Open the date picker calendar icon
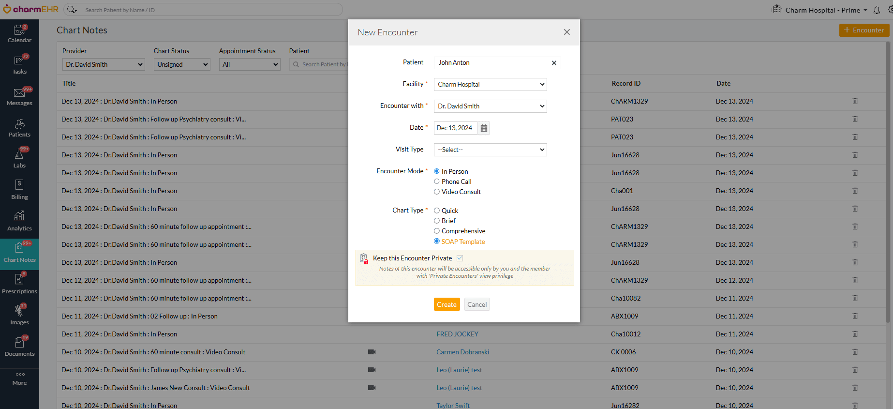Image resolution: width=893 pixels, height=409 pixels. [x=484, y=128]
